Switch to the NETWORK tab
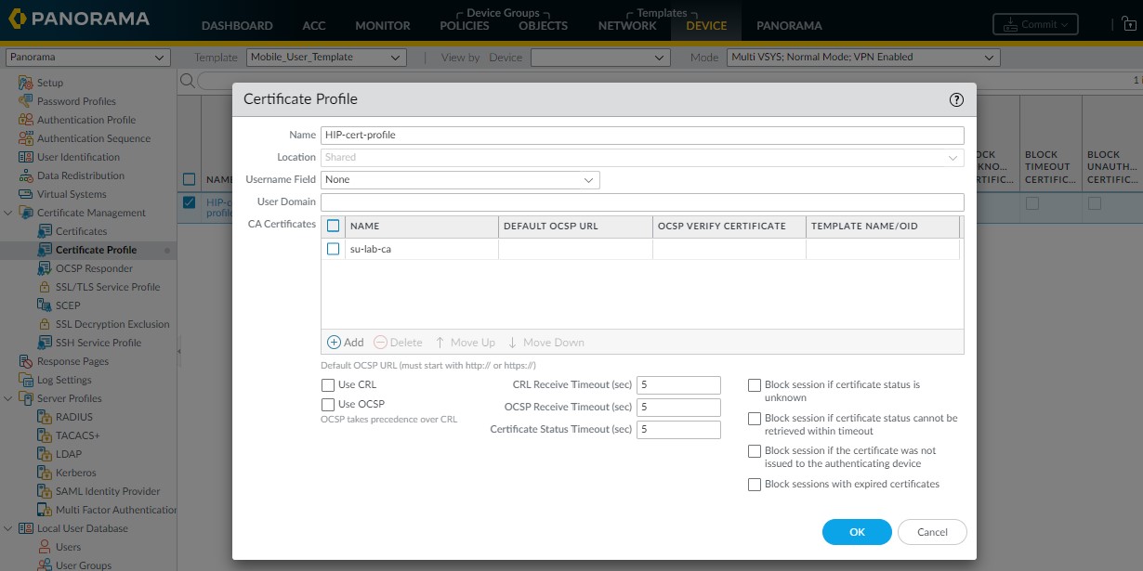The image size is (1143, 571). 626,26
